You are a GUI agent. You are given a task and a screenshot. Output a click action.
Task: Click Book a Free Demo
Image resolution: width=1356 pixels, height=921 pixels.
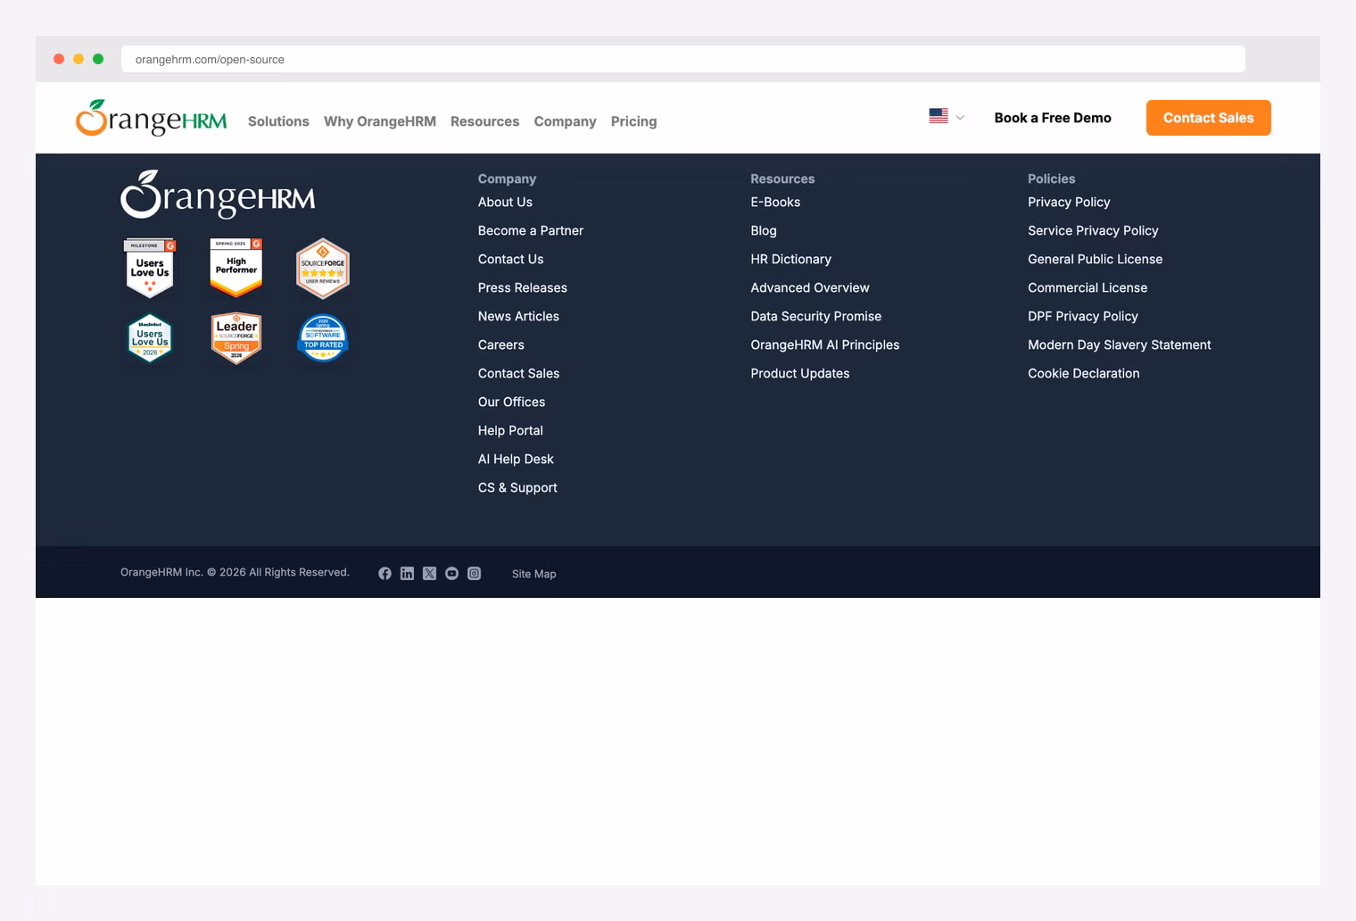pos(1053,118)
